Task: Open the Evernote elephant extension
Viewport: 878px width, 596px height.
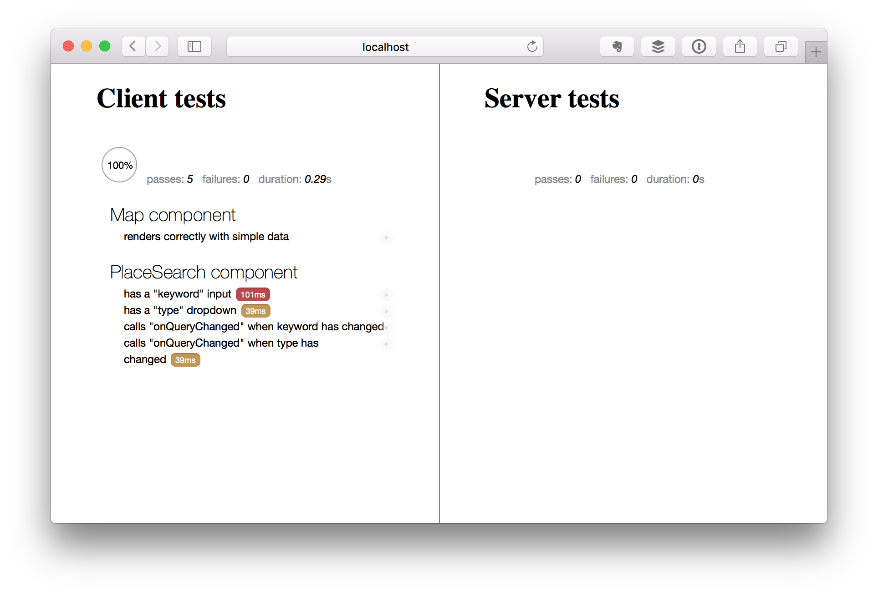Action: (x=617, y=46)
